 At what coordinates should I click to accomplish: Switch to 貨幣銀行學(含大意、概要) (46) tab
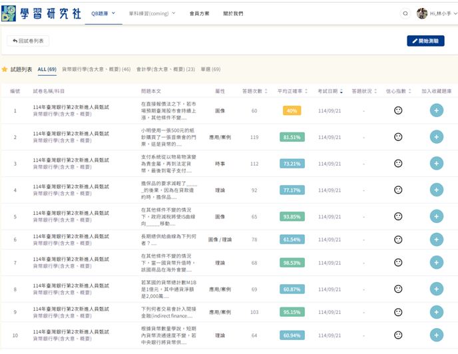coord(96,69)
